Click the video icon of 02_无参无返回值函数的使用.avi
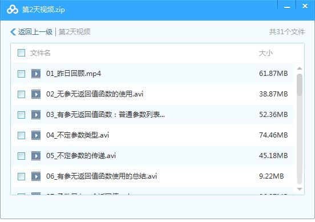This screenshot has height=222, width=315. (36, 94)
